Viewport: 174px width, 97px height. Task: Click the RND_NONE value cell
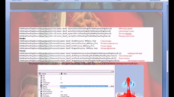tap(64, 95)
